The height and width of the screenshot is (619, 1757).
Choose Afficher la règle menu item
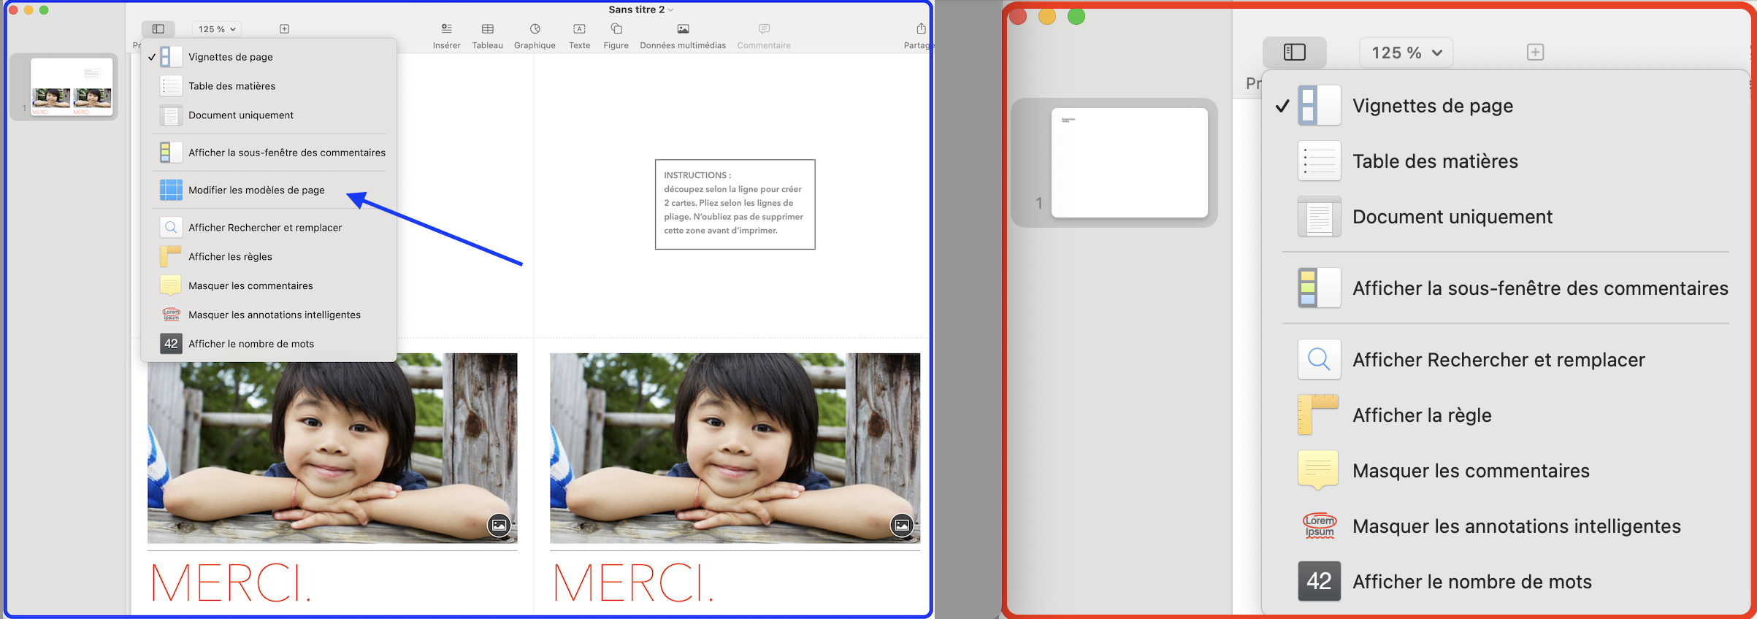pyautogui.click(x=1421, y=415)
